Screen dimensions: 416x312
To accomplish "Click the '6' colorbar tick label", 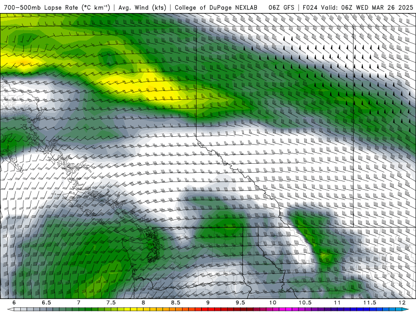I will point(14,303).
